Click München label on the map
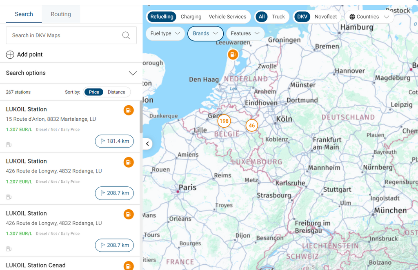 click(x=390, y=210)
